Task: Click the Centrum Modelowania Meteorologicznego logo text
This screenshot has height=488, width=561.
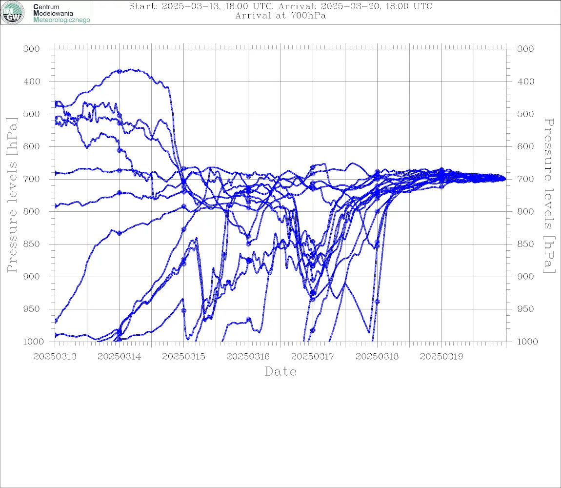Action: click(61, 13)
